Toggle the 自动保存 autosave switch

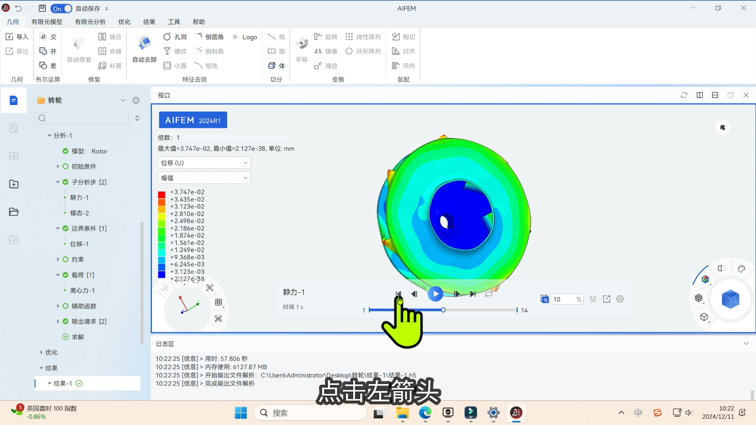pyautogui.click(x=61, y=8)
